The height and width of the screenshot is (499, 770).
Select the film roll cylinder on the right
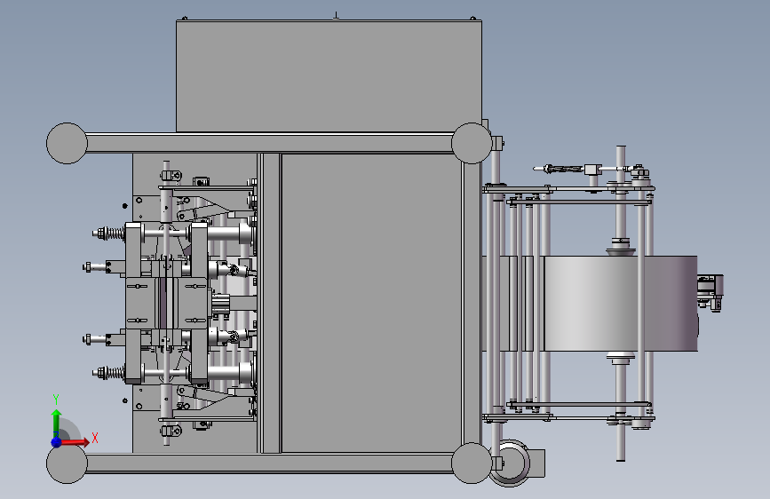[621, 304]
